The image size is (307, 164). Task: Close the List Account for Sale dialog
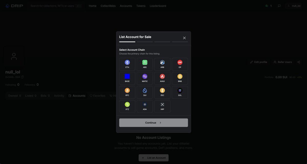(x=184, y=38)
